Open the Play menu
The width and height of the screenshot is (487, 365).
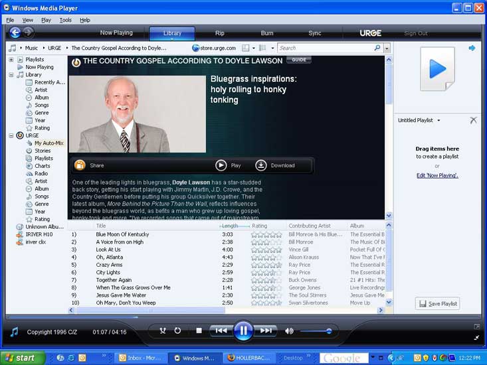46,20
